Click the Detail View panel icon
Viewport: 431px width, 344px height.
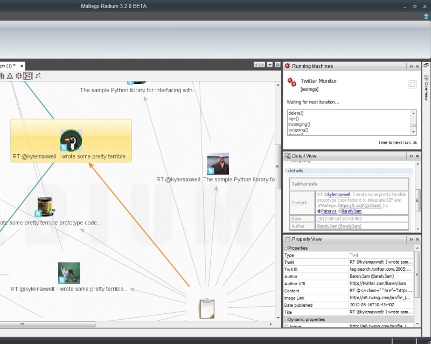coord(288,155)
